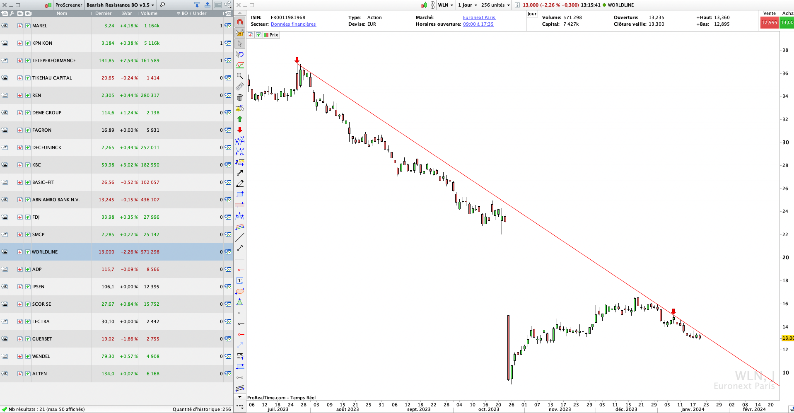The image size is (794, 413).
Task: Click green buy arrow for KBC
Action: click(28, 165)
